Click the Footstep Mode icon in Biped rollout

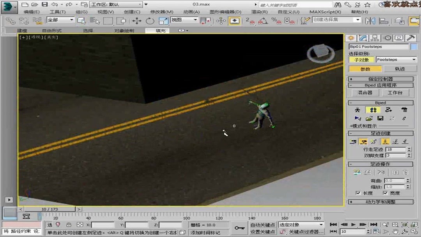373,110
